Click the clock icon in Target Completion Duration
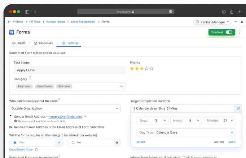246x158 pixels. 238,108
